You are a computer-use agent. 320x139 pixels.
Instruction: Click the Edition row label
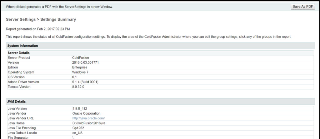(13, 67)
